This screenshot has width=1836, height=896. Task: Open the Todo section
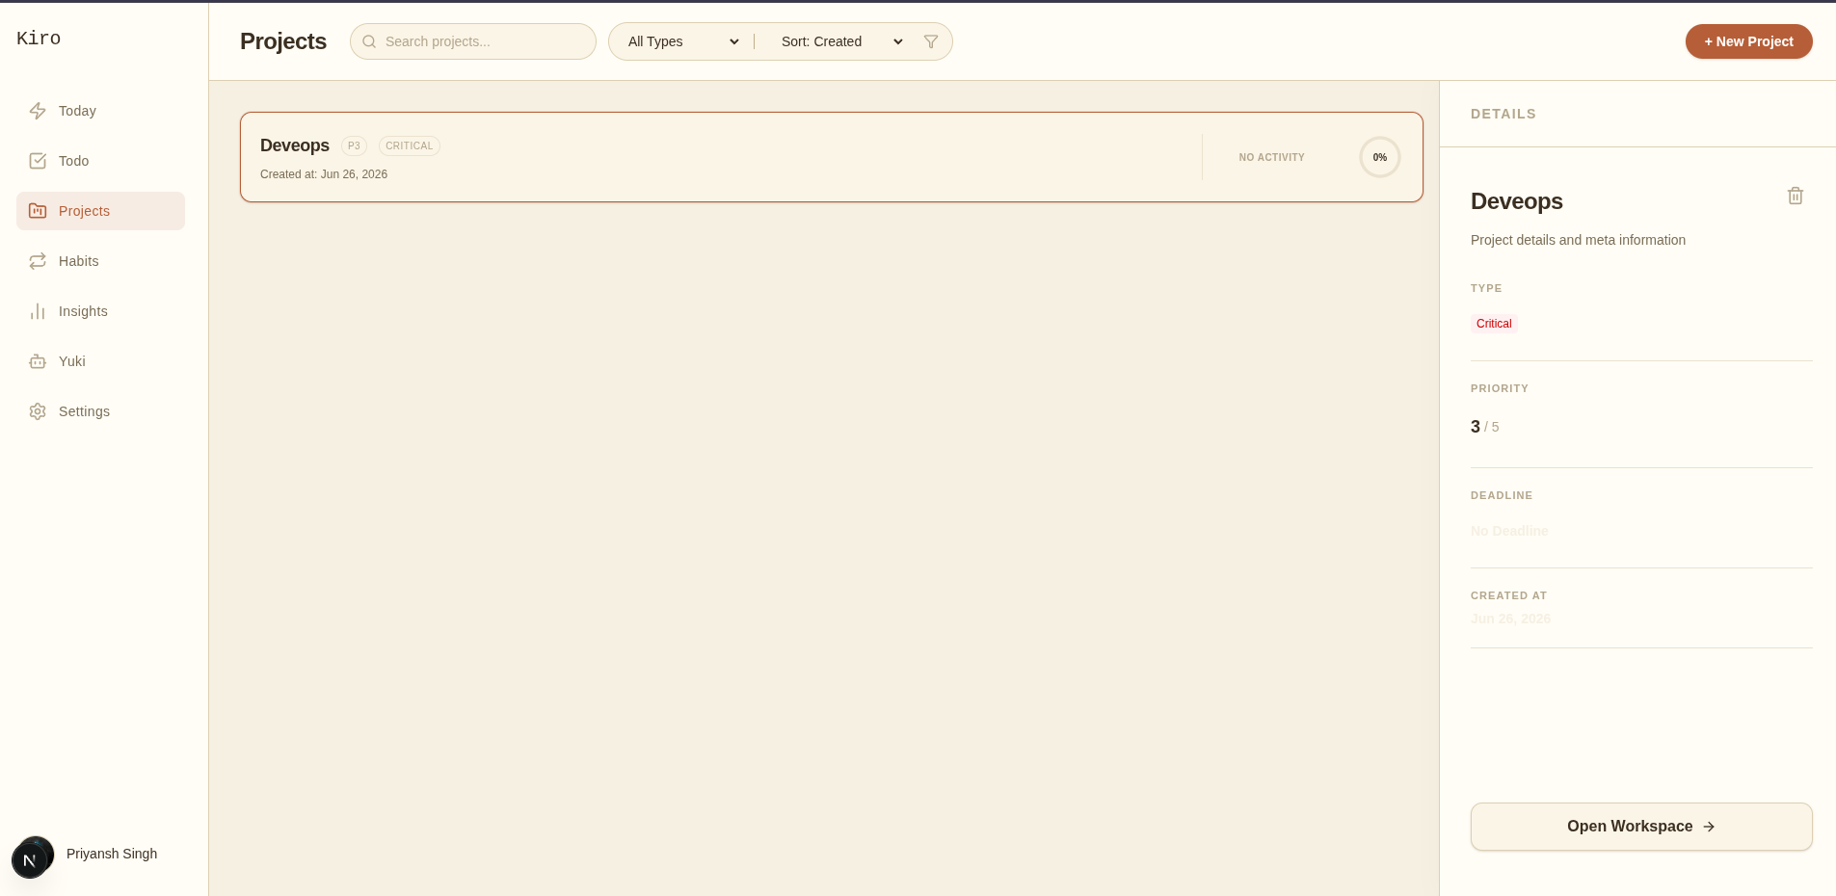[x=100, y=161]
